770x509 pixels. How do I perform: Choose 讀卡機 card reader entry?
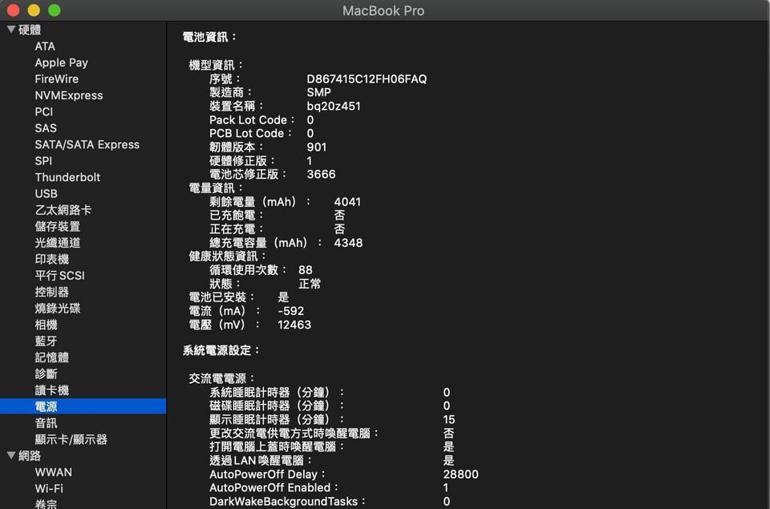[51, 390]
